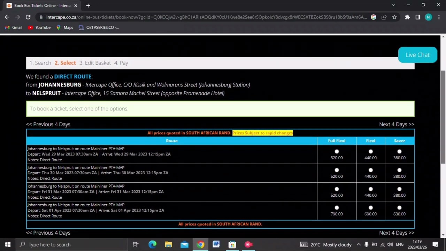Image resolution: width=446 pixels, height=251 pixels.
Task: Click the Chrome icon on the taskbar
Action: [200, 244]
